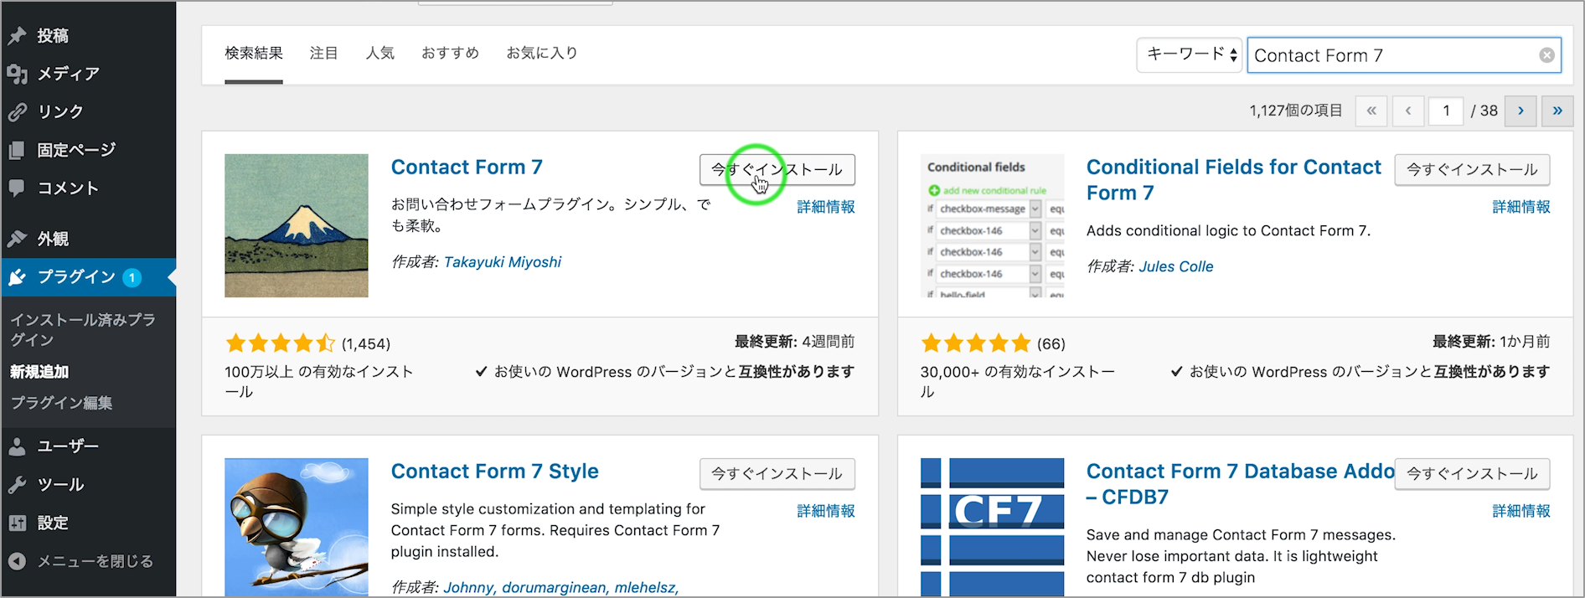Screen dimensions: 1585x598
Task: Open 詳細情報 for Contact Form 7
Action: pos(826,207)
